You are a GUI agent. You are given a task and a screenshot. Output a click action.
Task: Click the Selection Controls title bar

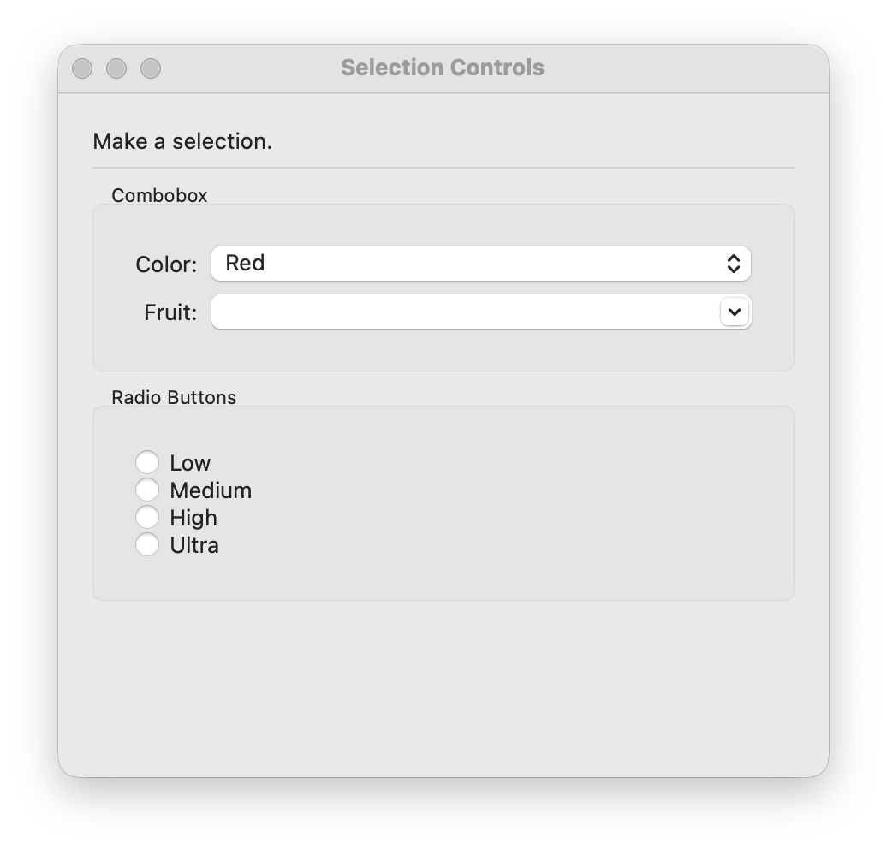pyautogui.click(x=443, y=68)
